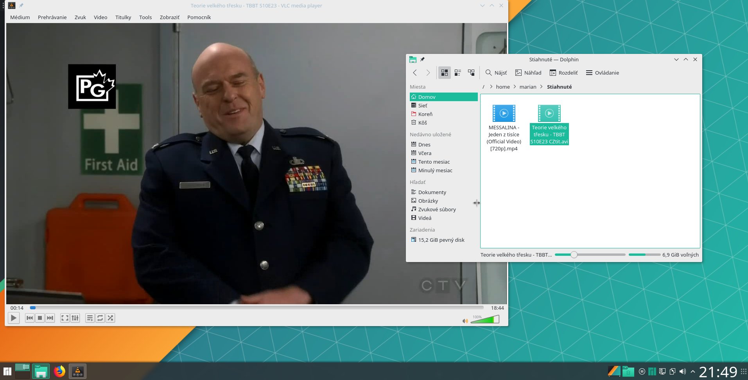The image size is (748, 380).
Task: Mute the VLC audio speaker icon
Action: tap(465, 321)
